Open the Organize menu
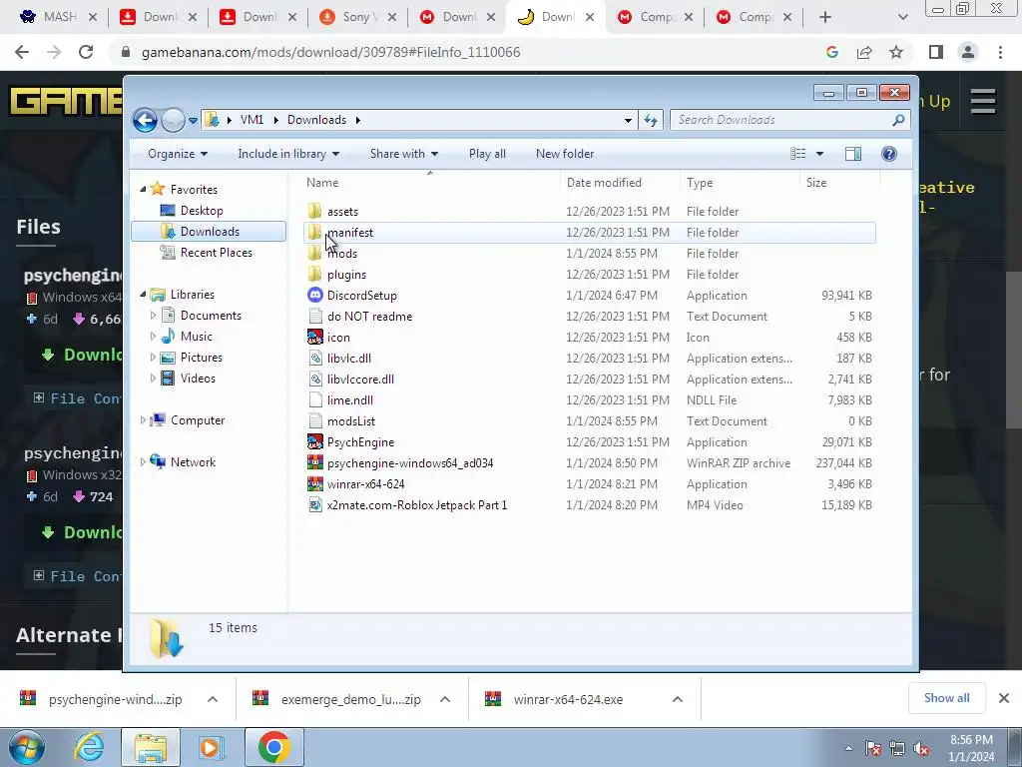The image size is (1022, 767). pyautogui.click(x=178, y=154)
